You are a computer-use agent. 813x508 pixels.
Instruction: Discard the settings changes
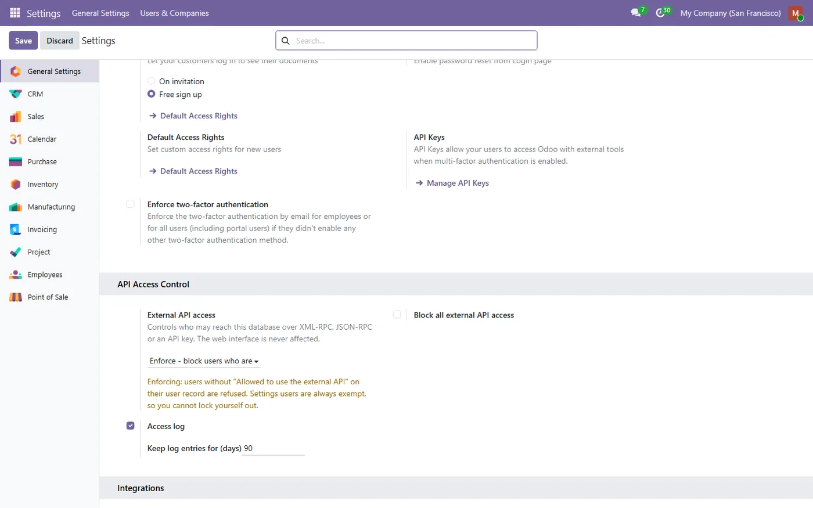(60, 41)
